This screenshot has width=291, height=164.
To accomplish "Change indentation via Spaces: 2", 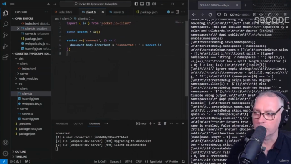I will 116,162.
